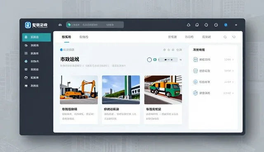This screenshot has height=152, width=264.
Task: Click the third list icon in right panel
Action: coord(195,82)
